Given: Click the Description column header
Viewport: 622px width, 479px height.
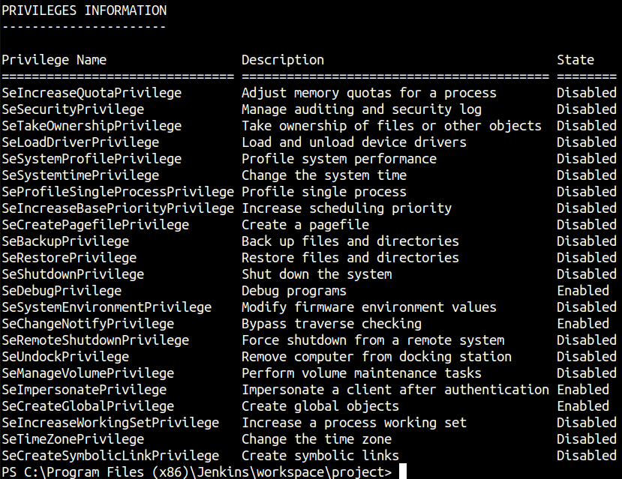Looking at the screenshot, I should tap(283, 60).
